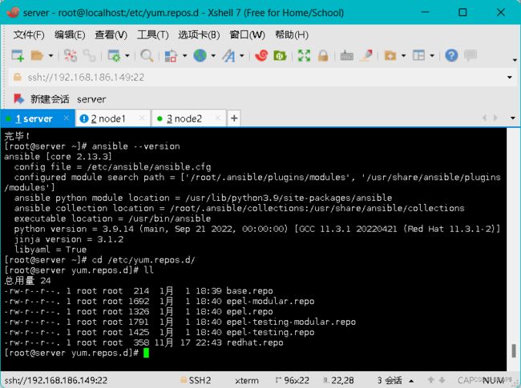This screenshot has width=521, height=388.
Task: Click the folder with star toolbar icon
Action: point(390,56)
